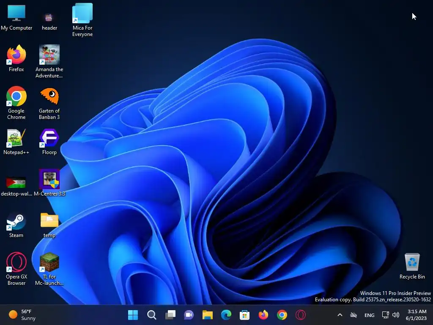
Task: Open Task View from taskbar
Action: pos(170,315)
